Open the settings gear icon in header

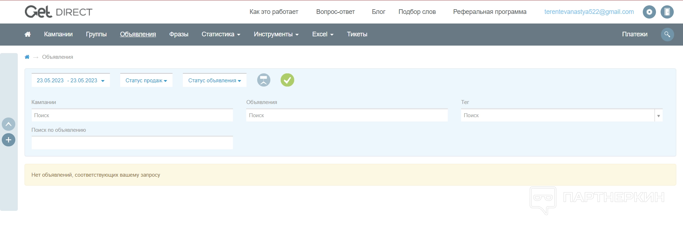(649, 12)
